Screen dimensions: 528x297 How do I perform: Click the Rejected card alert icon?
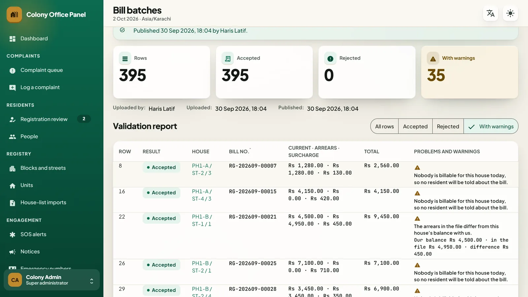[x=330, y=59]
